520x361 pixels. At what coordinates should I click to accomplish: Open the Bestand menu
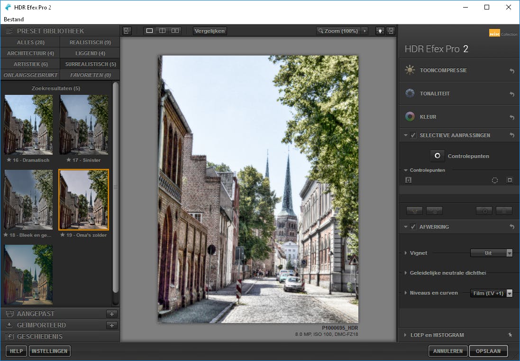click(14, 19)
